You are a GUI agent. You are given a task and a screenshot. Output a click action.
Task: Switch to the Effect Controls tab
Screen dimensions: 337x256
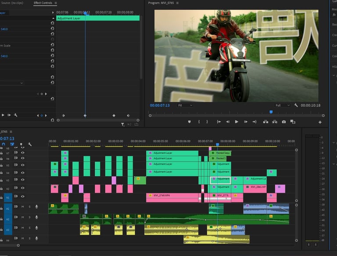click(43, 3)
